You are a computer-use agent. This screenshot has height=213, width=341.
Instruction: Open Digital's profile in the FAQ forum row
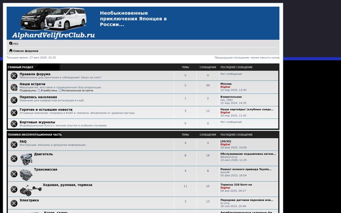(x=225, y=144)
